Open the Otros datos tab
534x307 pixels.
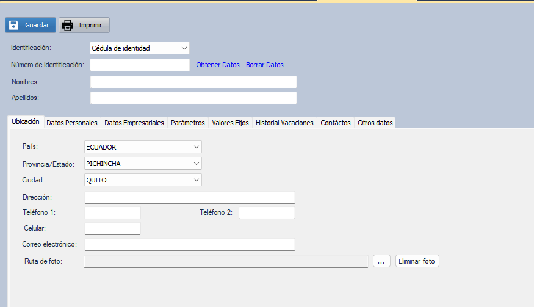tap(375, 123)
